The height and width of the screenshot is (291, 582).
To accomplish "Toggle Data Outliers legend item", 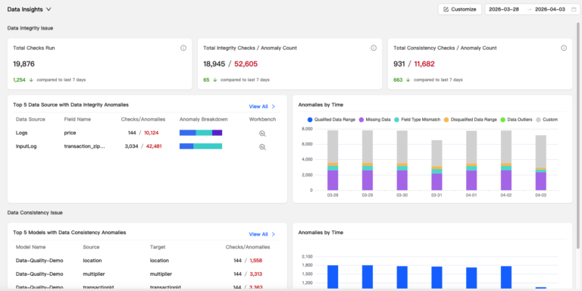I will [516, 120].
